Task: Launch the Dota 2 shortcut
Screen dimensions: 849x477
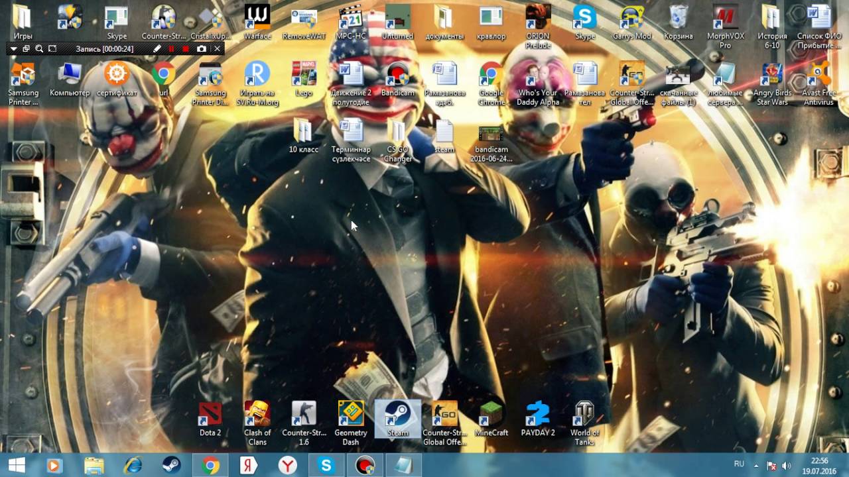Action: [x=210, y=419]
